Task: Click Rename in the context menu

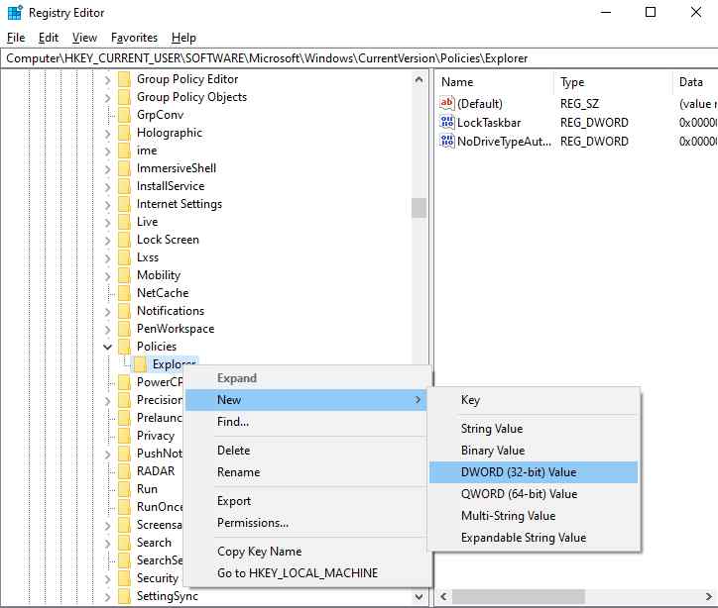Action: point(306,472)
